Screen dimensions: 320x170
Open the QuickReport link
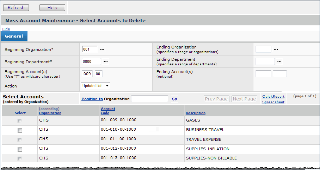click(273, 97)
